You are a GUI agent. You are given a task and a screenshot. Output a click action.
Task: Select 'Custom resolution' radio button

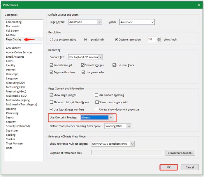click(x=117, y=40)
